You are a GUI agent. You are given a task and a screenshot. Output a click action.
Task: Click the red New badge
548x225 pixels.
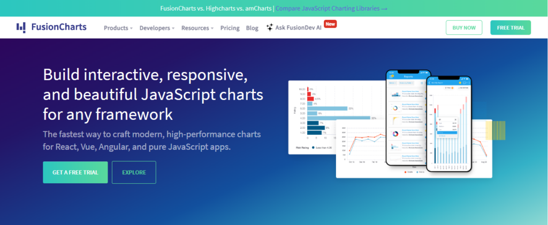[x=330, y=24]
